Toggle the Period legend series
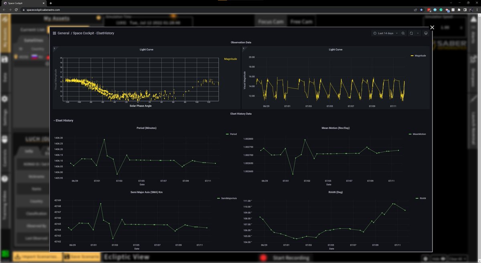481x263 pixels. (233, 134)
